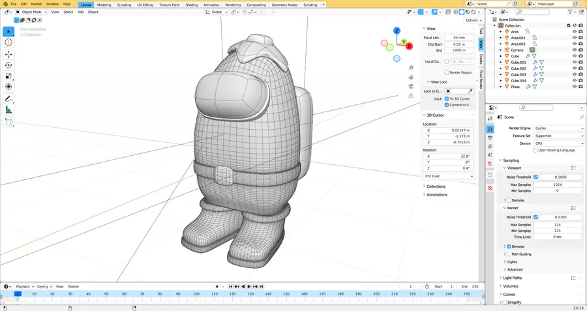587x311 pixels.
Task: Open the XYZ Euler rotation mode dropdown
Action: point(449,176)
